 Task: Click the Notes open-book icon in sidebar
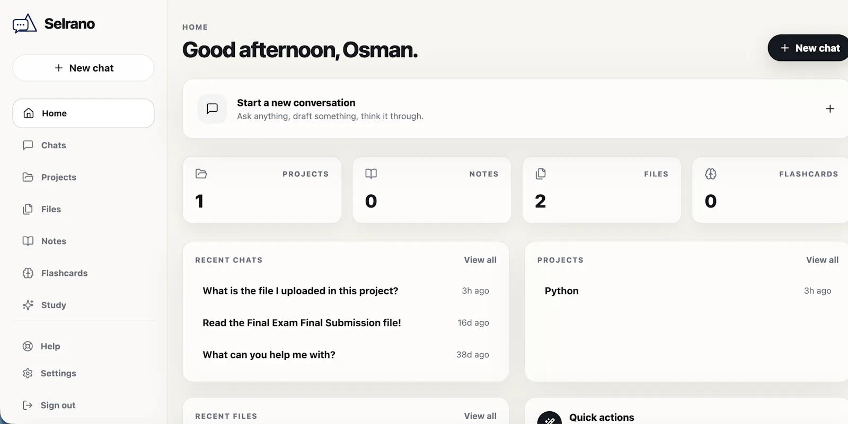[x=28, y=241]
